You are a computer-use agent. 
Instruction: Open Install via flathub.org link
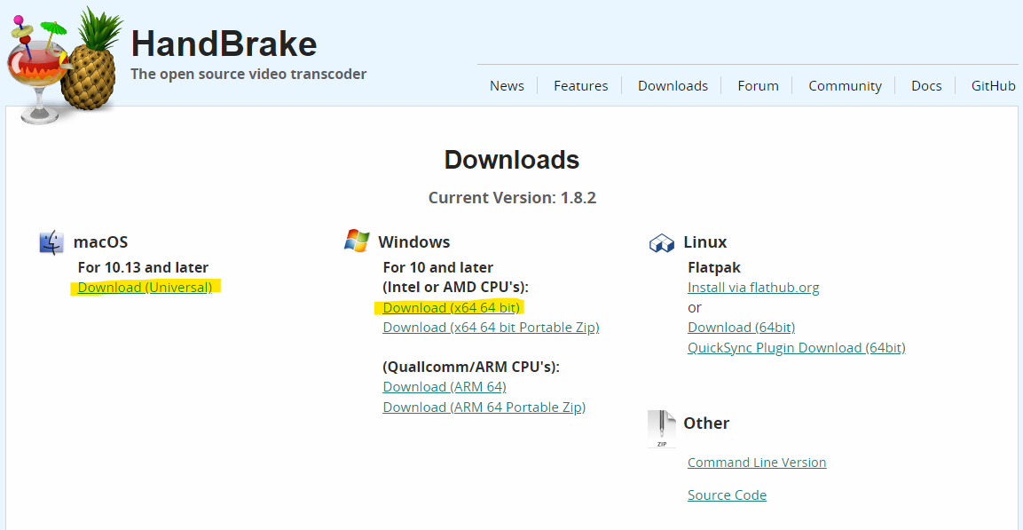point(753,287)
